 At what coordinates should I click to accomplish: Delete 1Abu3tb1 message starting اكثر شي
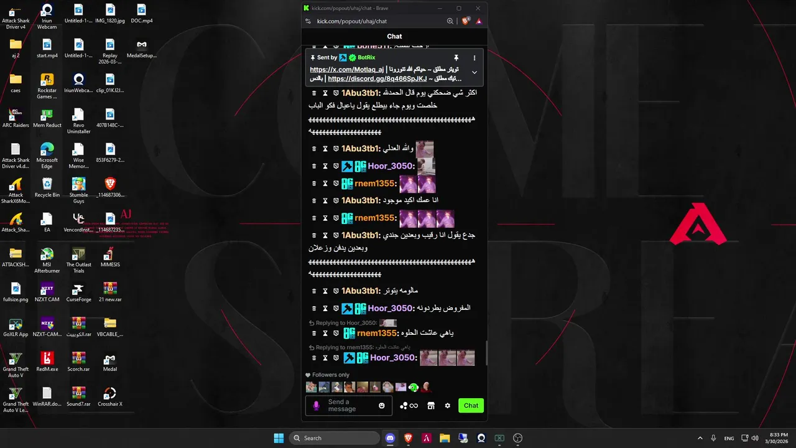pos(314,93)
